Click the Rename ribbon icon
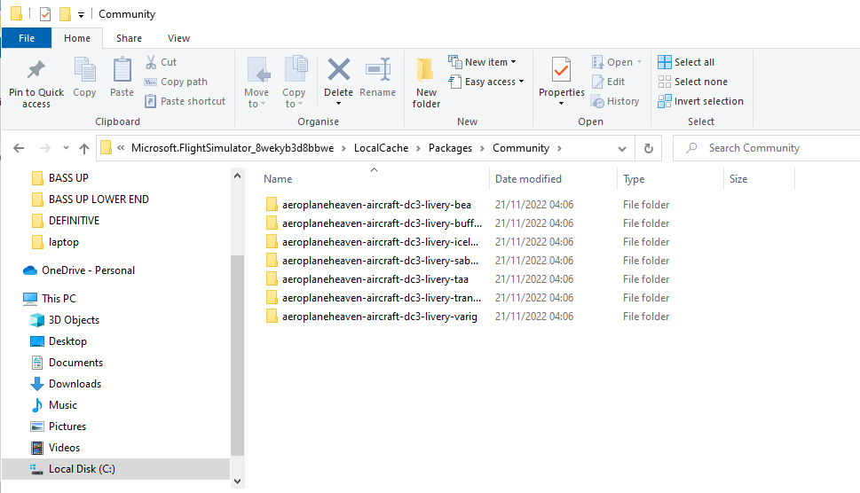 coord(378,69)
